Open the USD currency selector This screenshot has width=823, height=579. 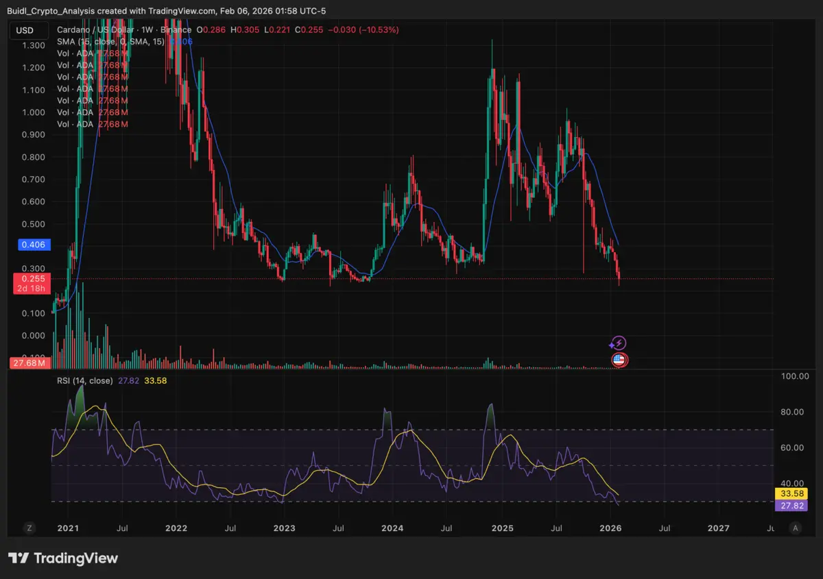coord(25,30)
